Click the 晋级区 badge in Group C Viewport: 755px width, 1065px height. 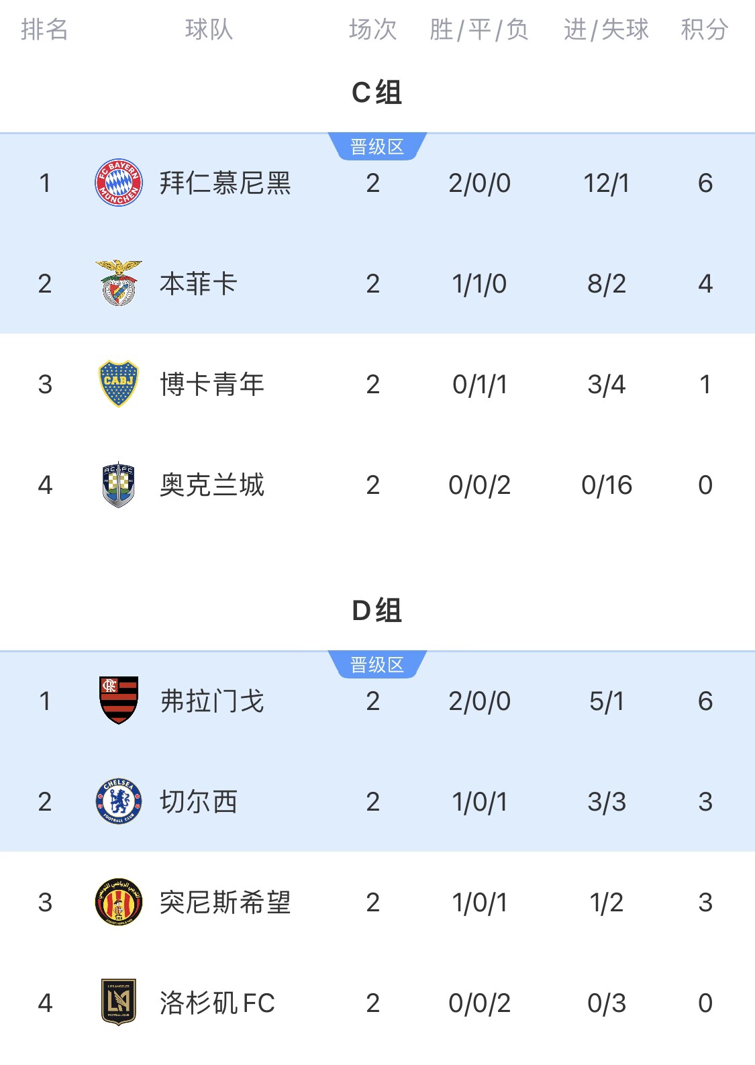click(377, 147)
